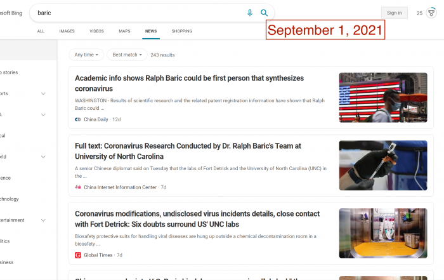This screenshot has height=280, width=444.
Task: Select the Technology sidebar category
Action: pyautogui.click(x=9, y=199)
